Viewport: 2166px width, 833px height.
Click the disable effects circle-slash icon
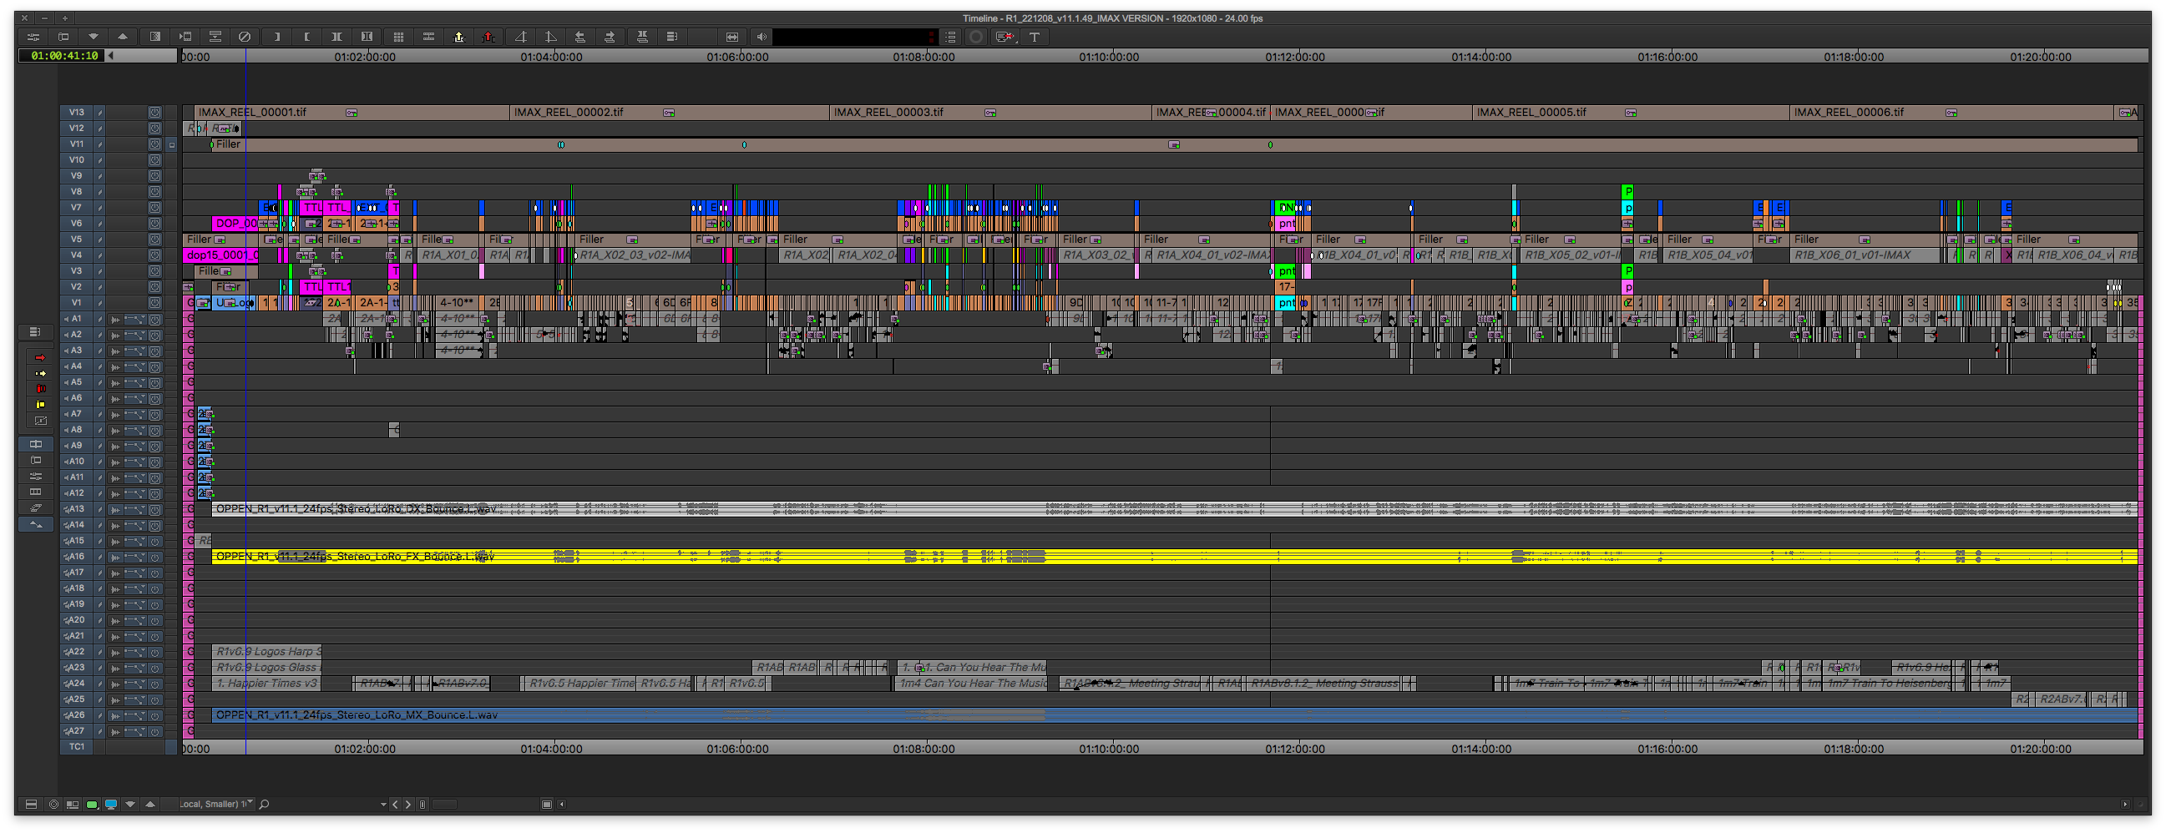click(x=245, y=37)
